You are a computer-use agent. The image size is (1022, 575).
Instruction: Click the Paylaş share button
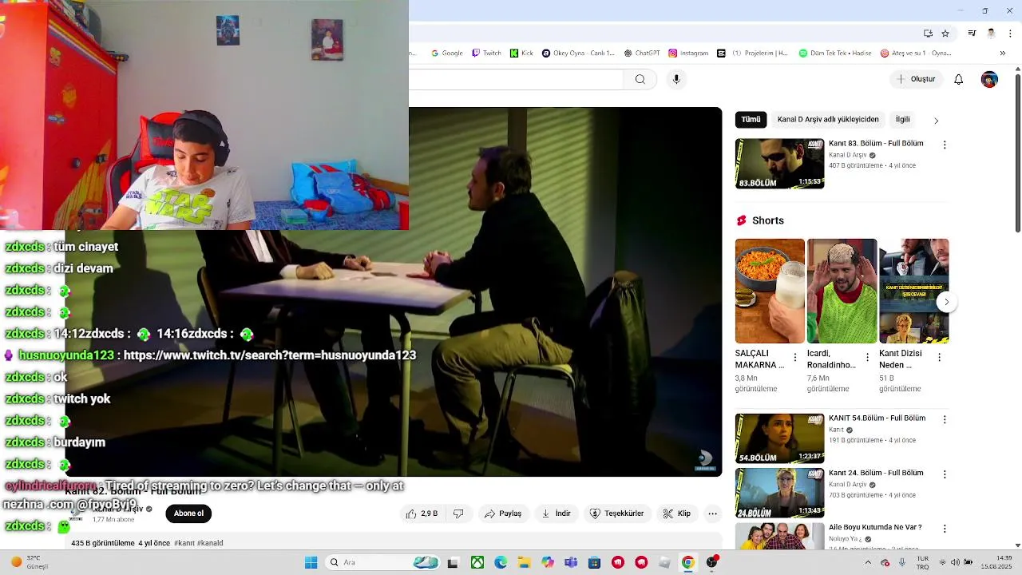click(x=503, y=514)
